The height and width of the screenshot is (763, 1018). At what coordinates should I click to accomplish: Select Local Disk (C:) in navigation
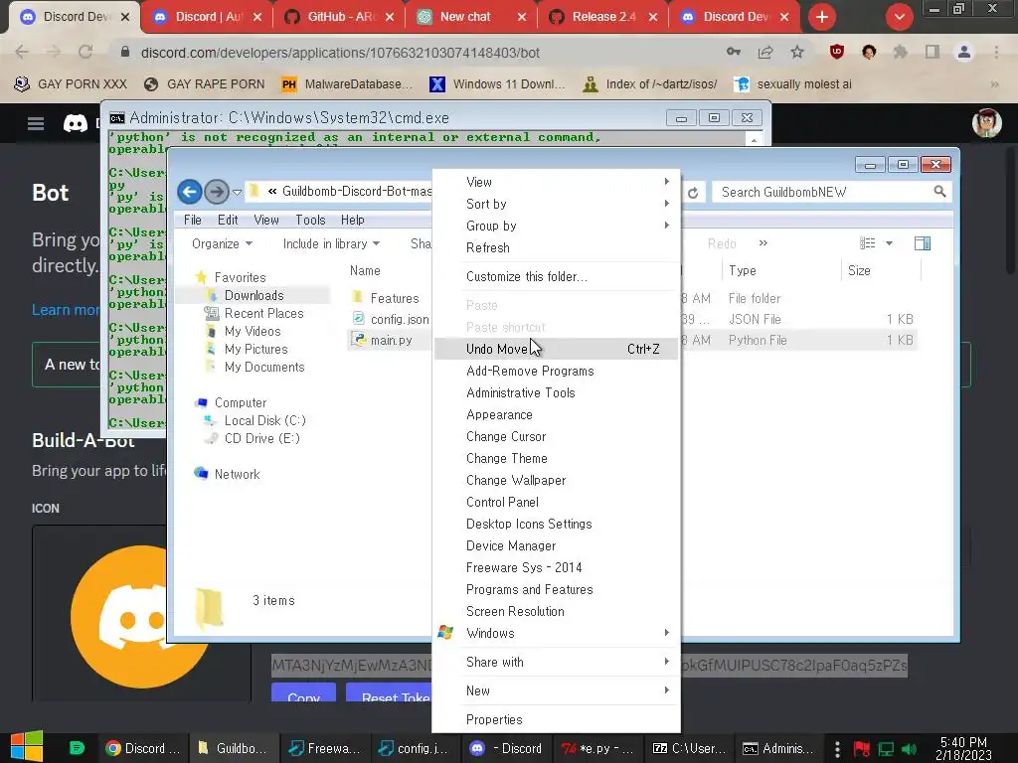click(x=264, y=420)
